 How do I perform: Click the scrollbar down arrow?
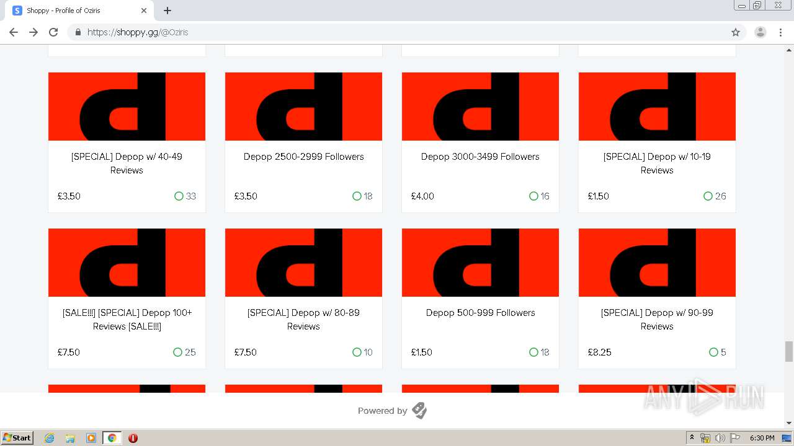pyautogui.click(x=789, y=423)
